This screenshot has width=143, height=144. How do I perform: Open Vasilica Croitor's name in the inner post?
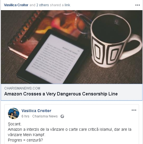[36, 111]
